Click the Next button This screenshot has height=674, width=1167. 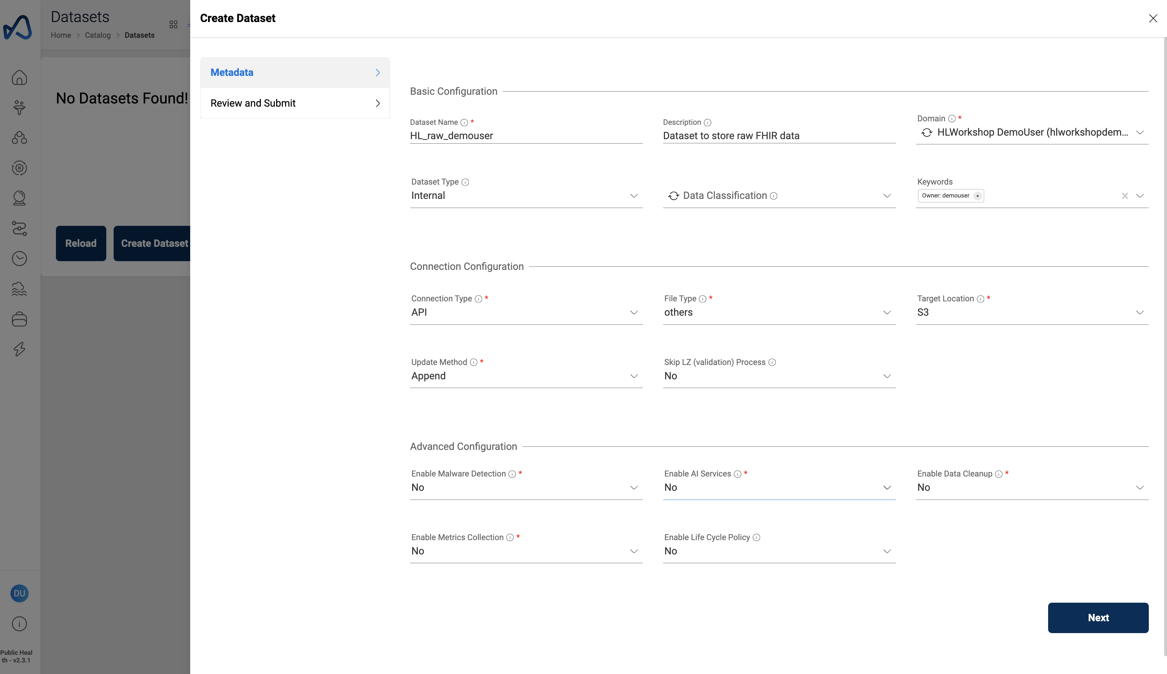(x=1098, y=617)
